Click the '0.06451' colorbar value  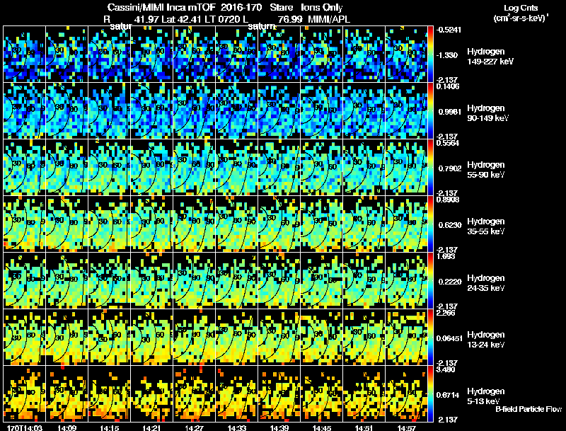click(449, 338)
